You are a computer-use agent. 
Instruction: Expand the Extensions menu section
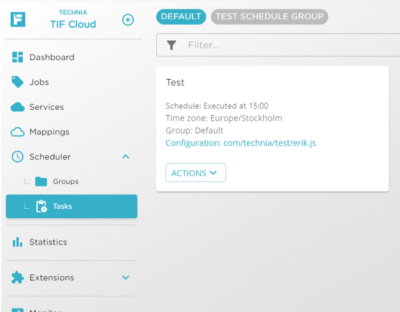126,277
